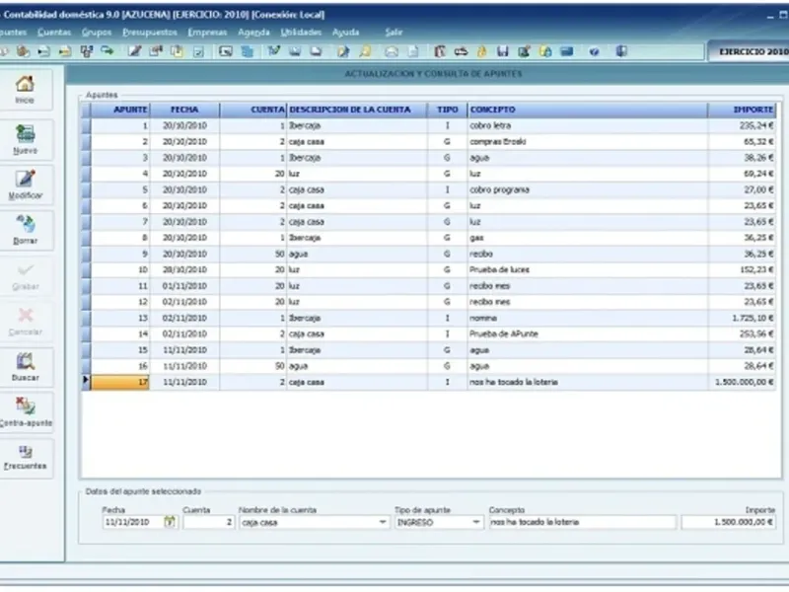Open the Cuentas menu
This screenshot has width=789, height=592.
pos(54,32)
